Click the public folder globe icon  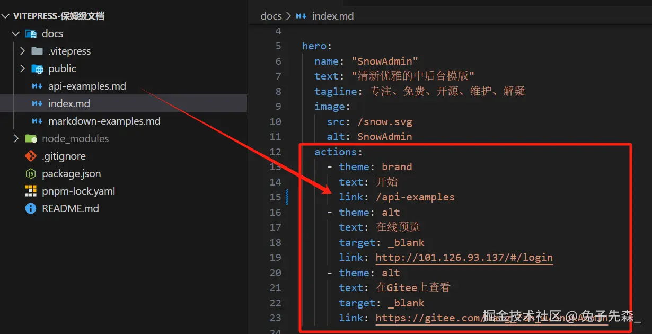pos(37,69)
